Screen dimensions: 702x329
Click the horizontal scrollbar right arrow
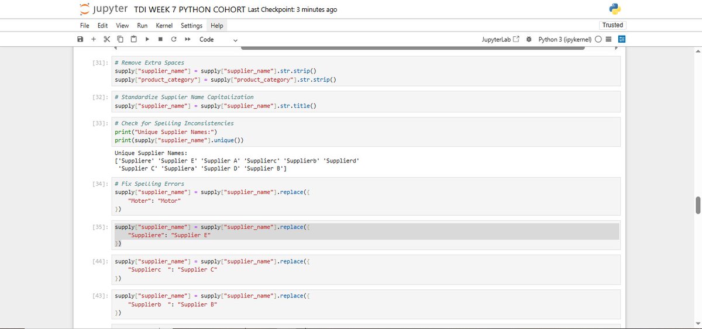(616, 49)
